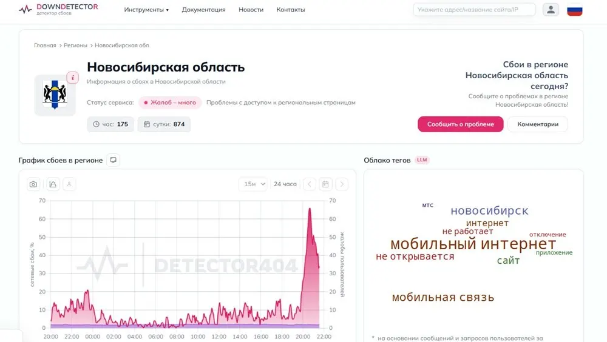Click the 24 часа period label
The image size is (607, 342).
[285, 184]
